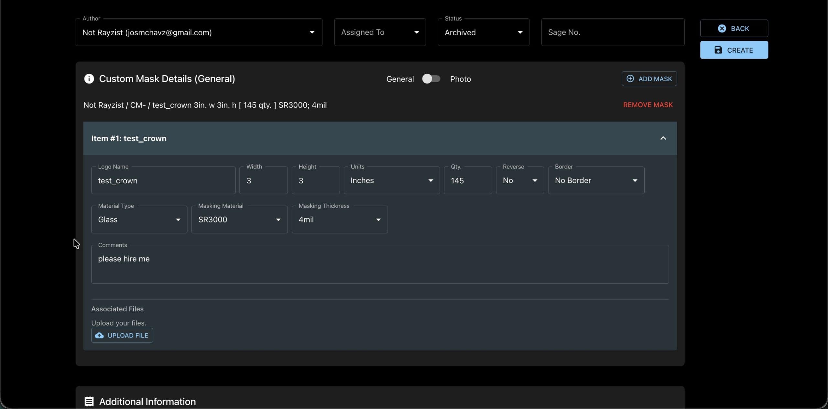
Task: Click the plus circle icon in Add Mask
Action: click(630, 79)
